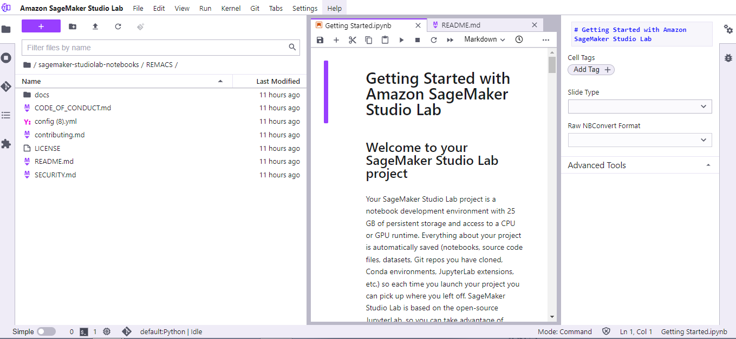Click Add Tag button
Viewport: 736px width, 339px height.
pyautogui.click(x=591, y=70)
